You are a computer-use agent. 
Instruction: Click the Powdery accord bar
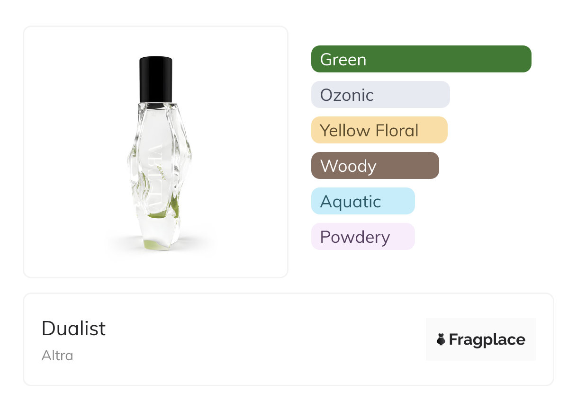363,237
